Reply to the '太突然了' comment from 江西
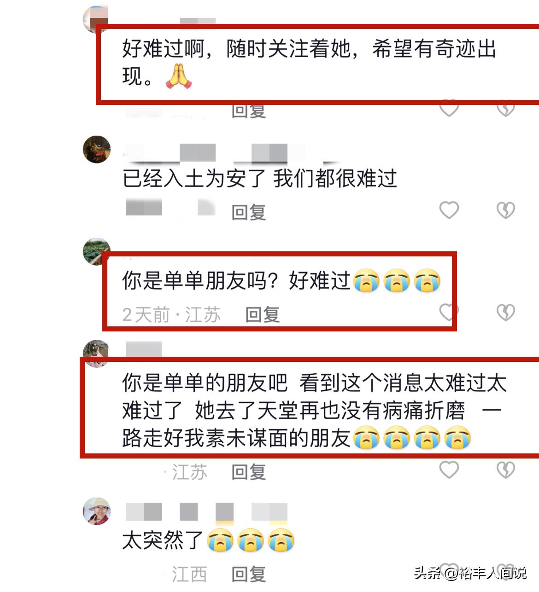The image size is (539, 592). [x=249, y=574]
